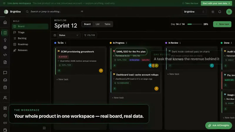Click the purple In Review status dot
Screen dimensions: 235x132
point(166,43)
